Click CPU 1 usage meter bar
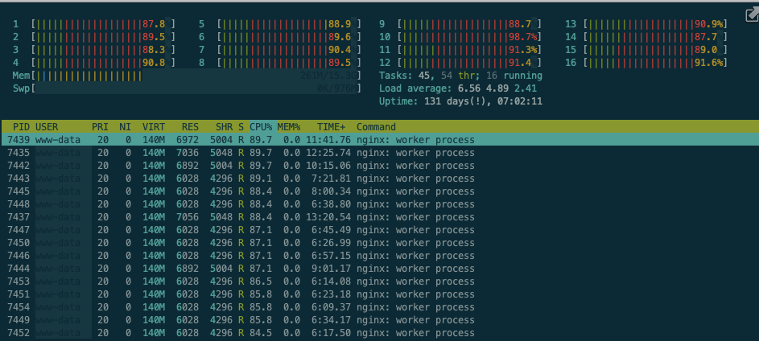 102,23
